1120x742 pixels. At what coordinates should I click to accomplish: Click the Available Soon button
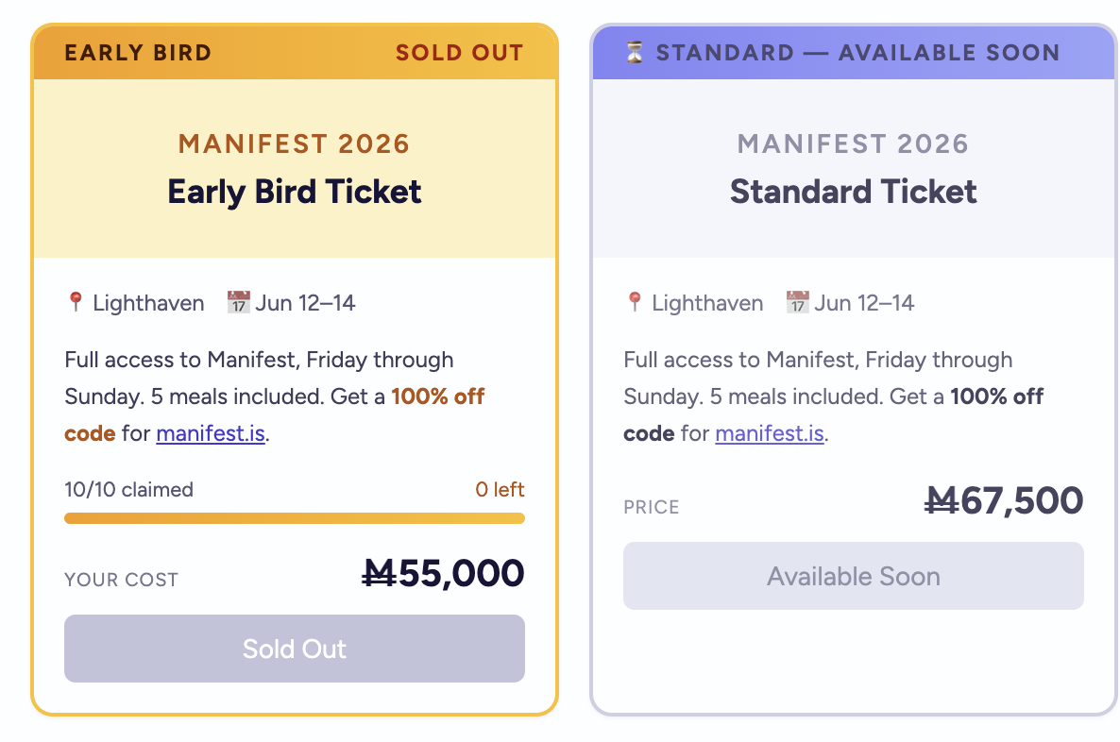click(853, 576)
